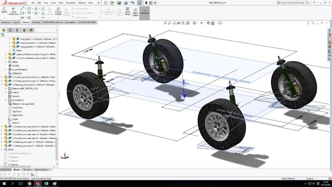Click Zoom to Fit in the view toolbar
The width and height of the screenshot is (332, 187).
165,23
